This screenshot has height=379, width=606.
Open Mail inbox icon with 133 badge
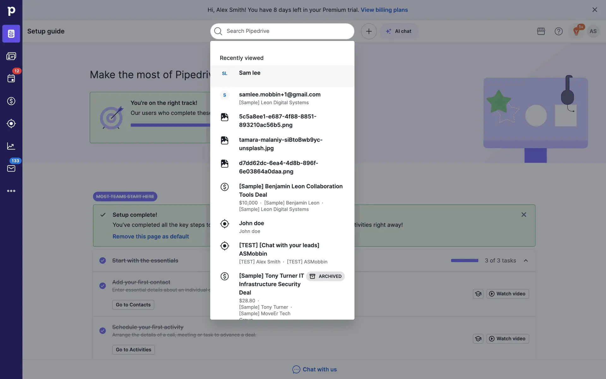pos(11,168)
